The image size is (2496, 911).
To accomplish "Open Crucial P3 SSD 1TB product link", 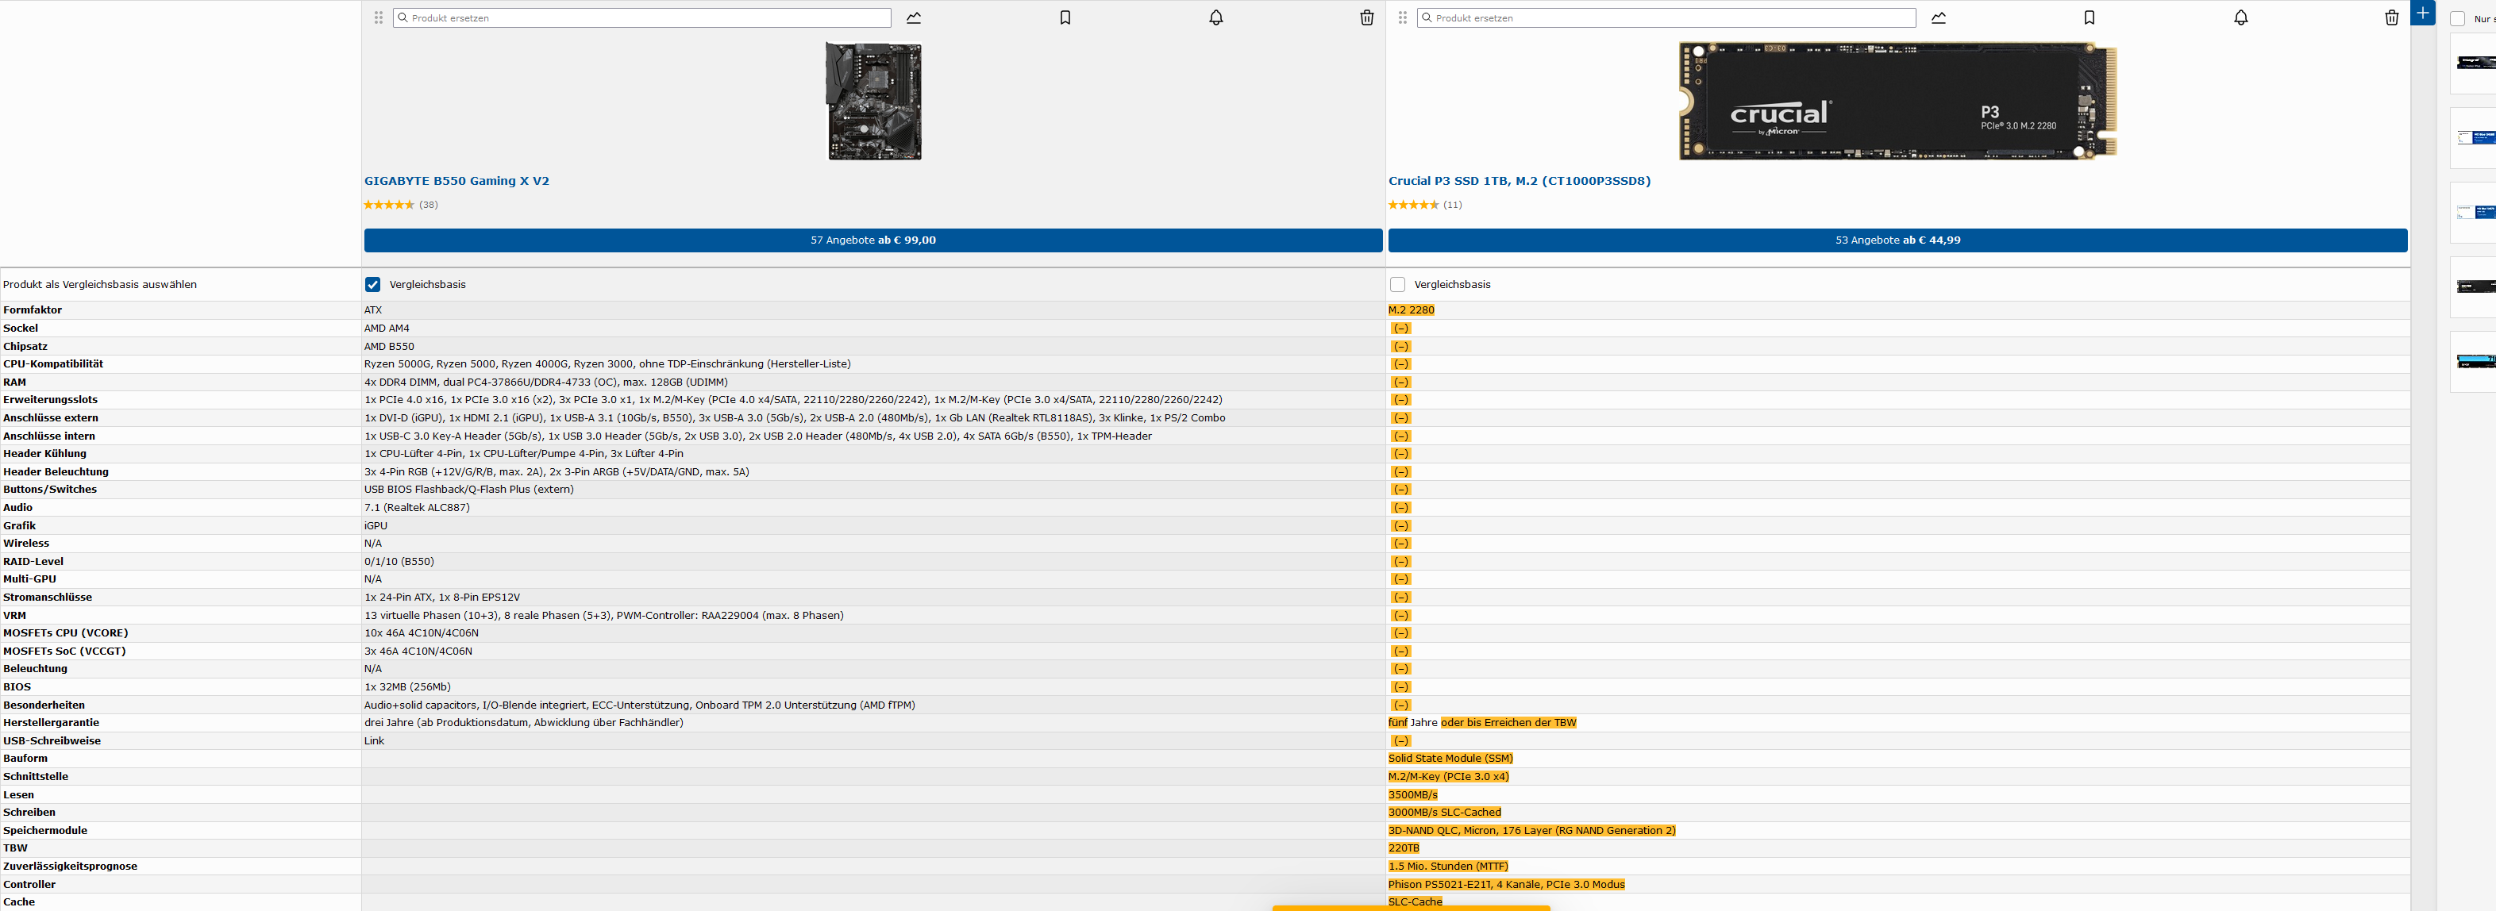I will (x=1519, y=181).
